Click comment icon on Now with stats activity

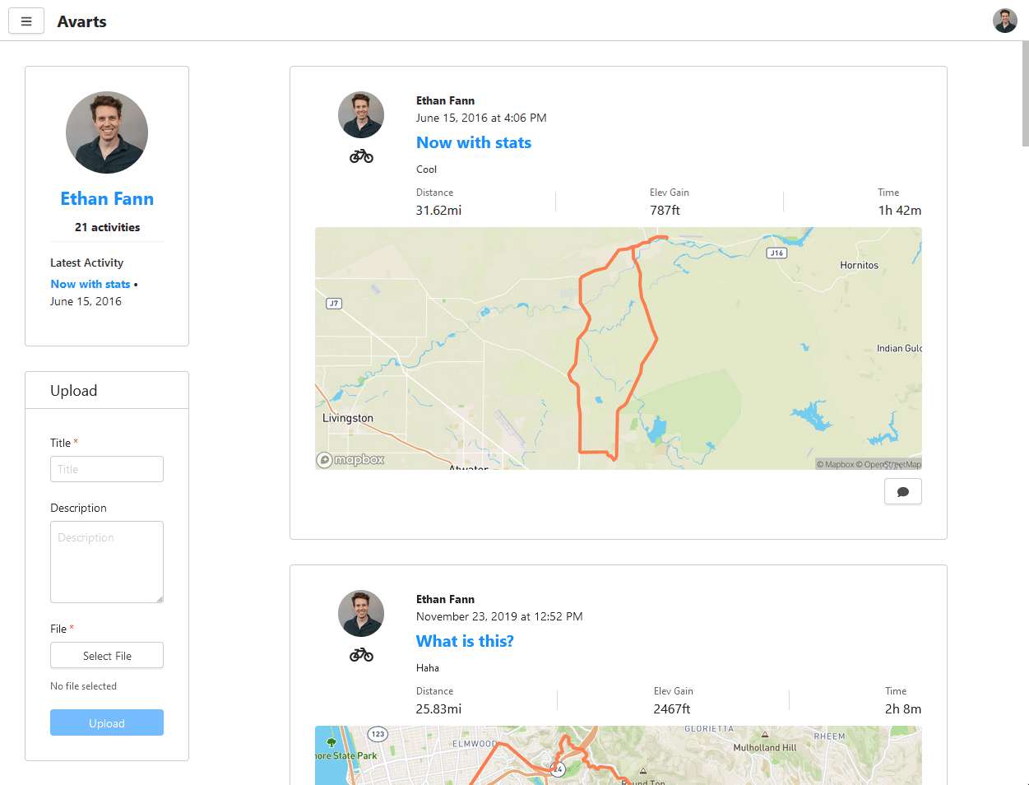(x=903, y=491)
